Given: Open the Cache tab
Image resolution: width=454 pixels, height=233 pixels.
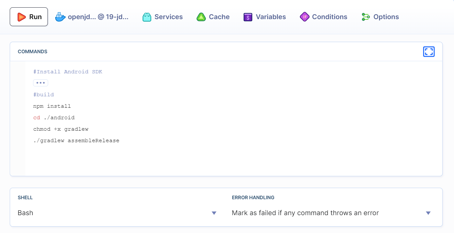Looking at the screenshot, I should pos(213,17).
